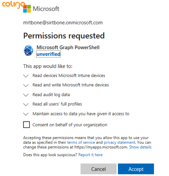Click the Microsoft Graph PowerShell app icon
The height and width of the screenshot is (176, 169).
[x=29, y=50]
